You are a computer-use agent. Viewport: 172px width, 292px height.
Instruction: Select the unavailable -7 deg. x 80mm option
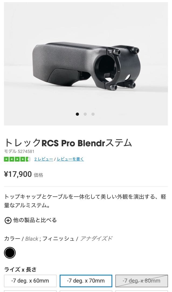(x=142, y=281)
